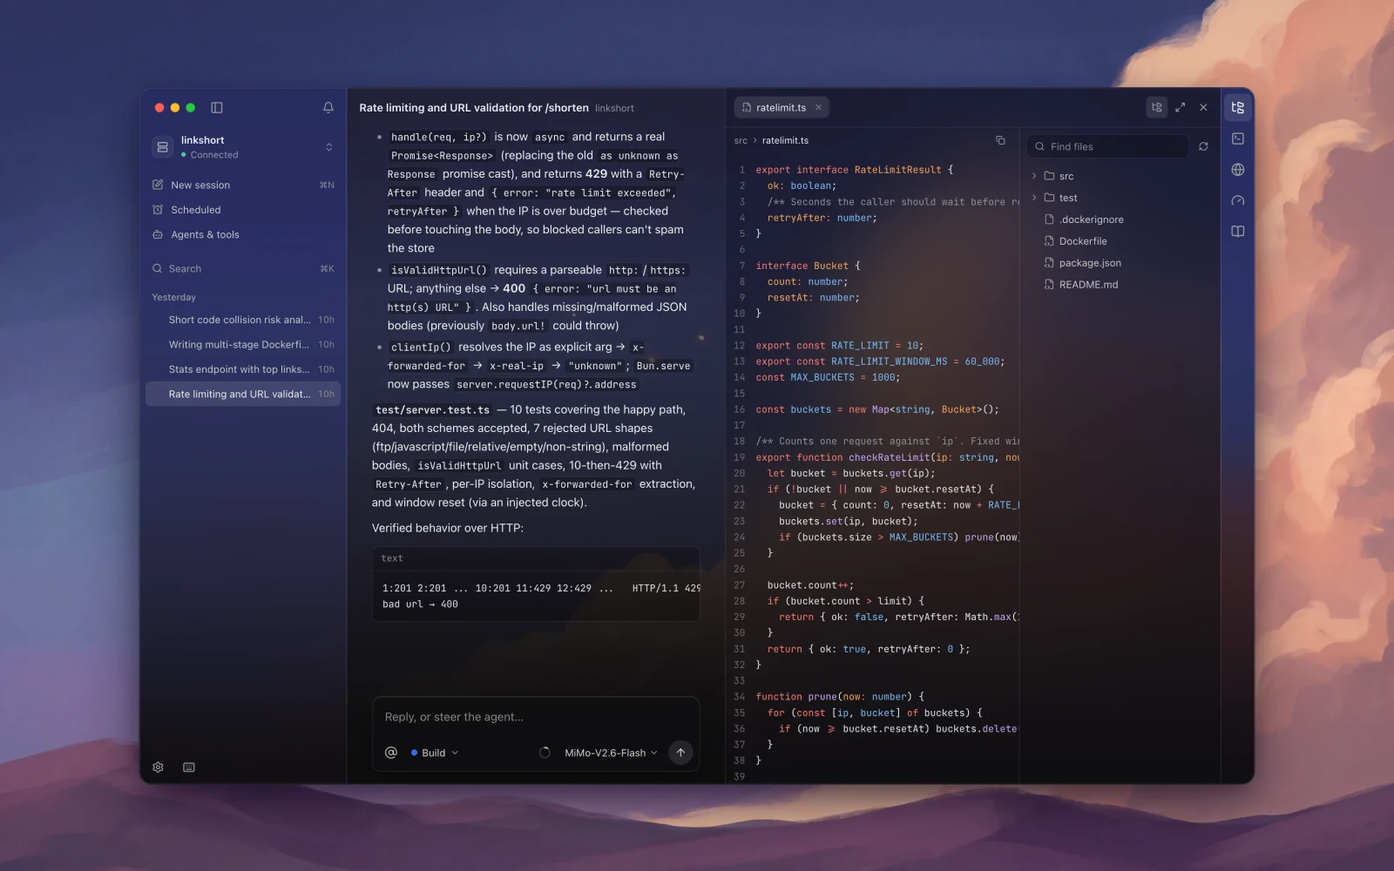Copy the file path icon
1394x871 pixels.
pyautogui.click(x=1000, y=140)
